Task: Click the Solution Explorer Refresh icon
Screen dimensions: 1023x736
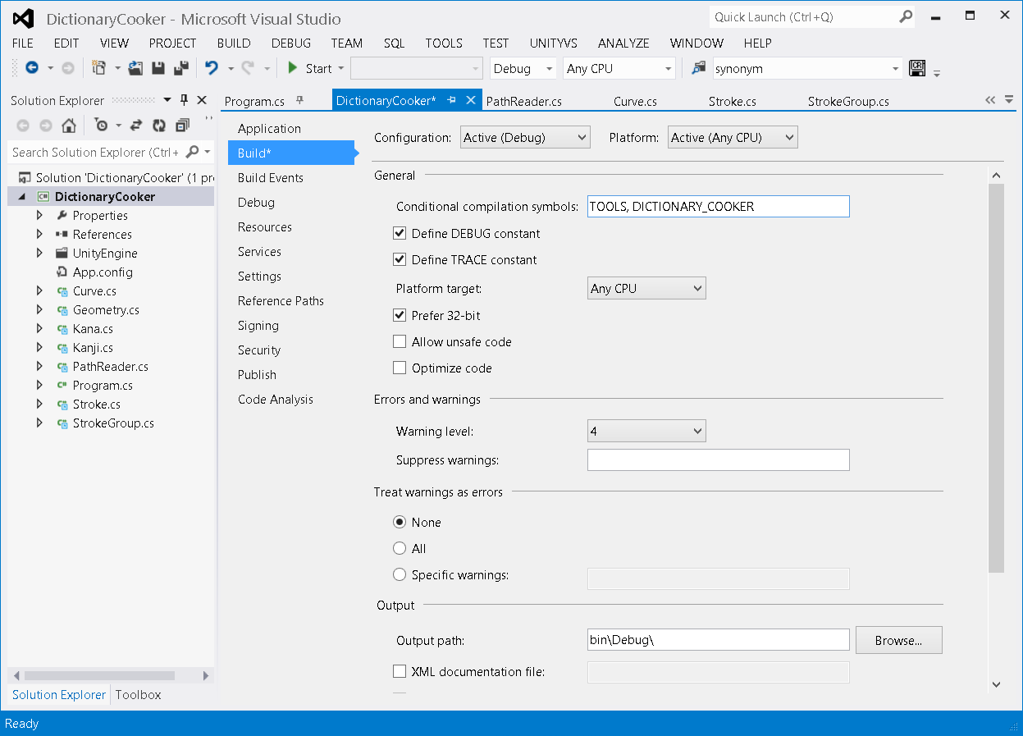Action: 159,126
